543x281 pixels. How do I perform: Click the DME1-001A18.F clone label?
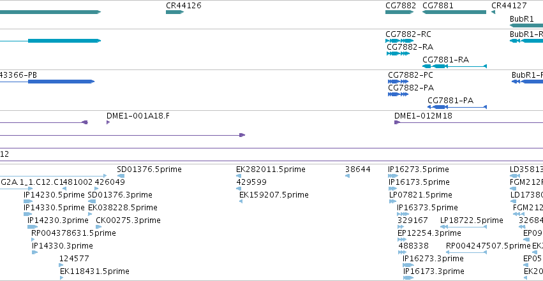click(138, 116)
